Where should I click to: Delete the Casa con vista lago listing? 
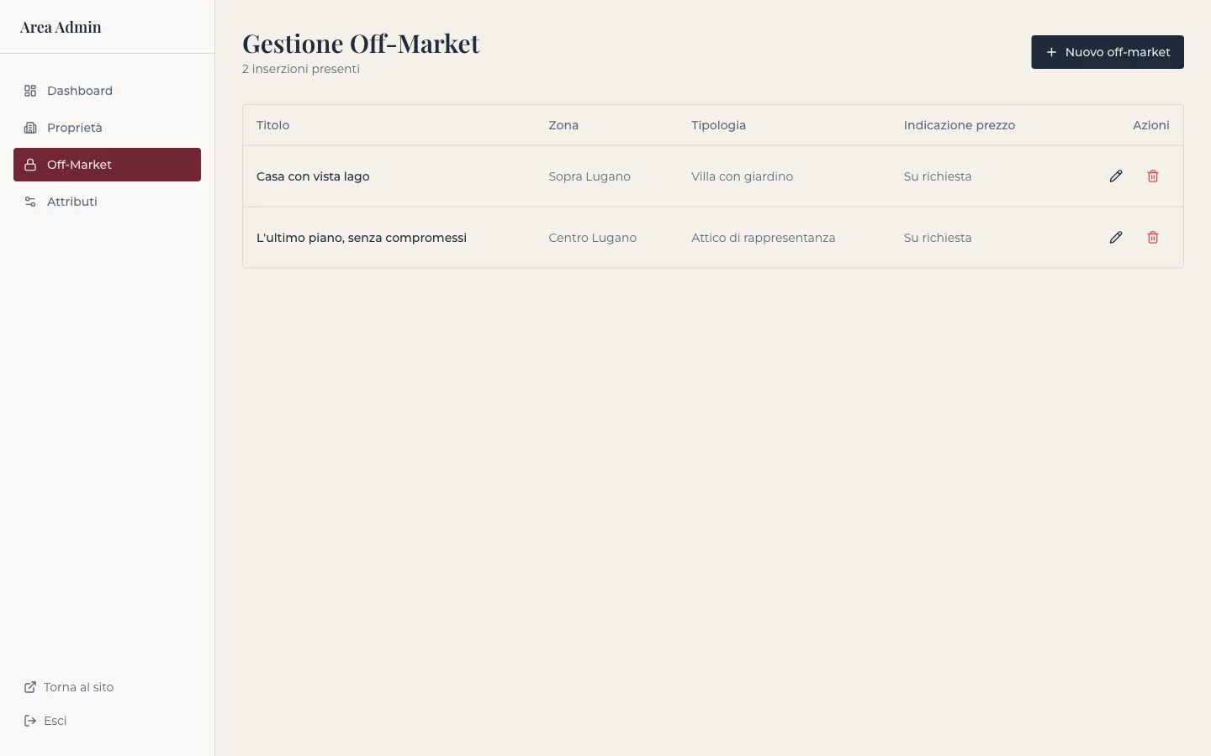tap(1153, 176)
